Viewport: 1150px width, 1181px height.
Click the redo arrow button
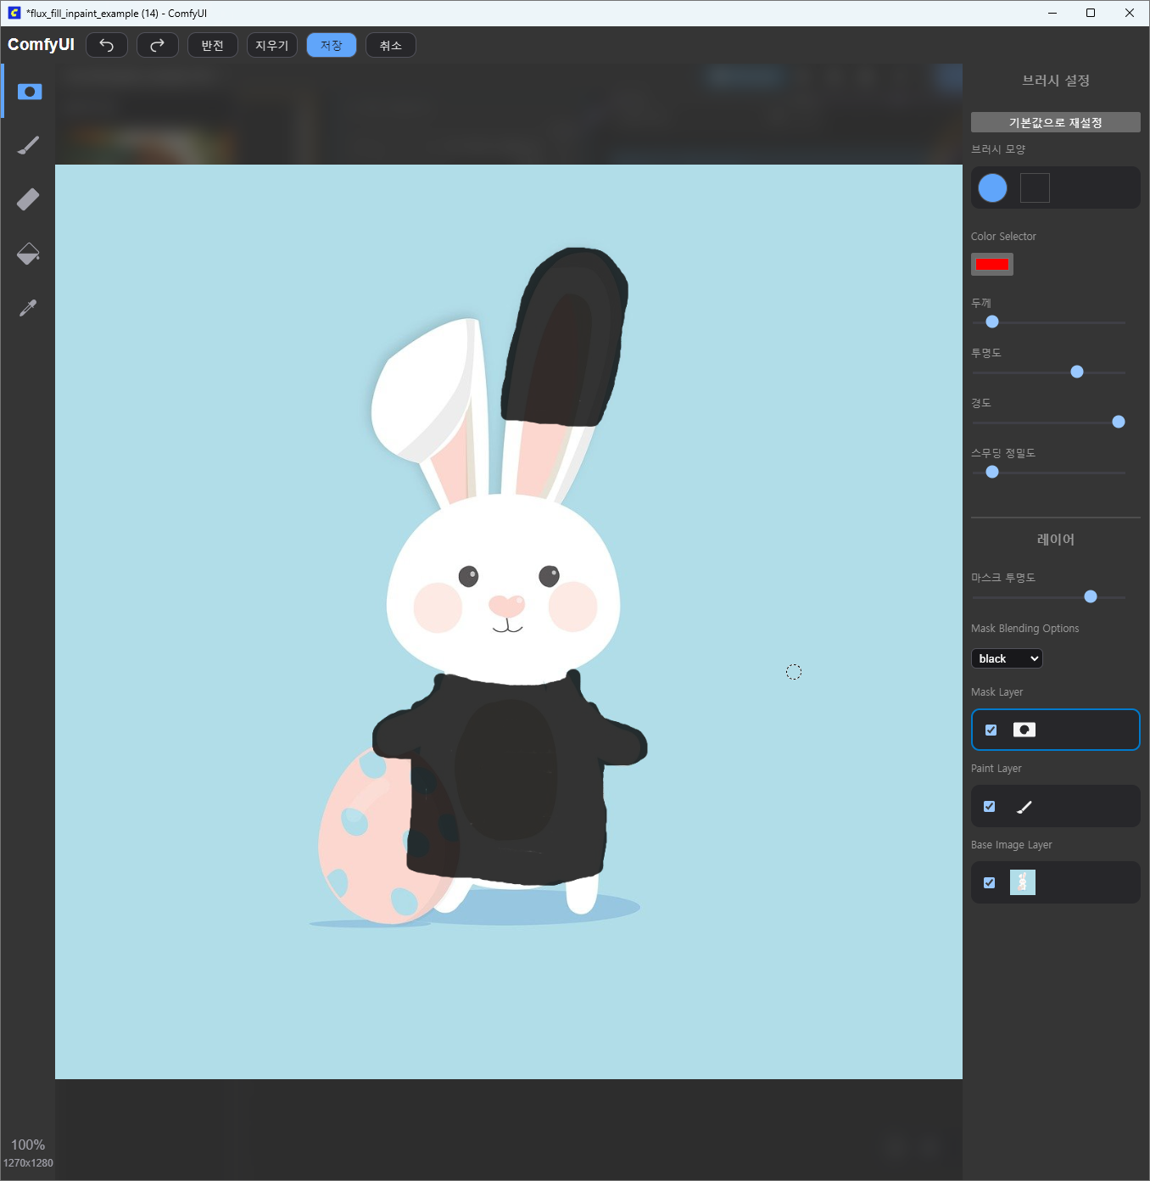158,45
